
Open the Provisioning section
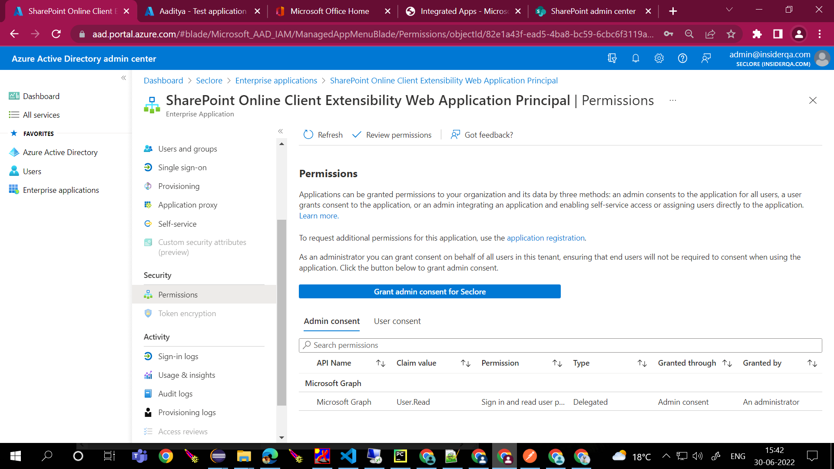click(x=179, y=186)
